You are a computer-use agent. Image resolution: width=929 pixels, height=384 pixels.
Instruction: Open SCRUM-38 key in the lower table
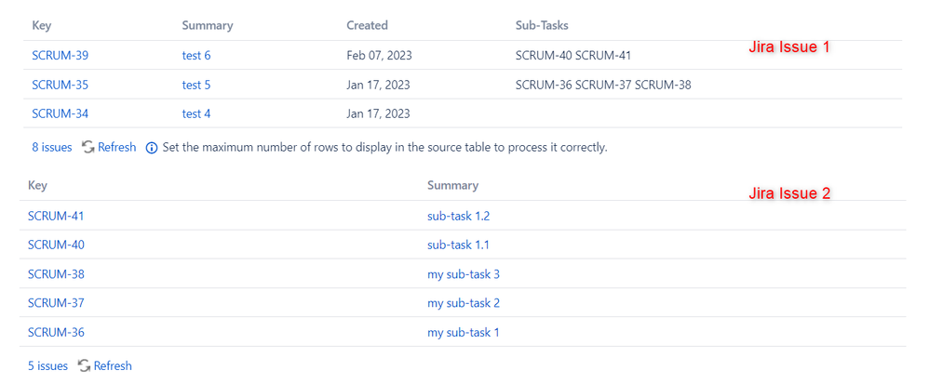(x=56, y=274)
